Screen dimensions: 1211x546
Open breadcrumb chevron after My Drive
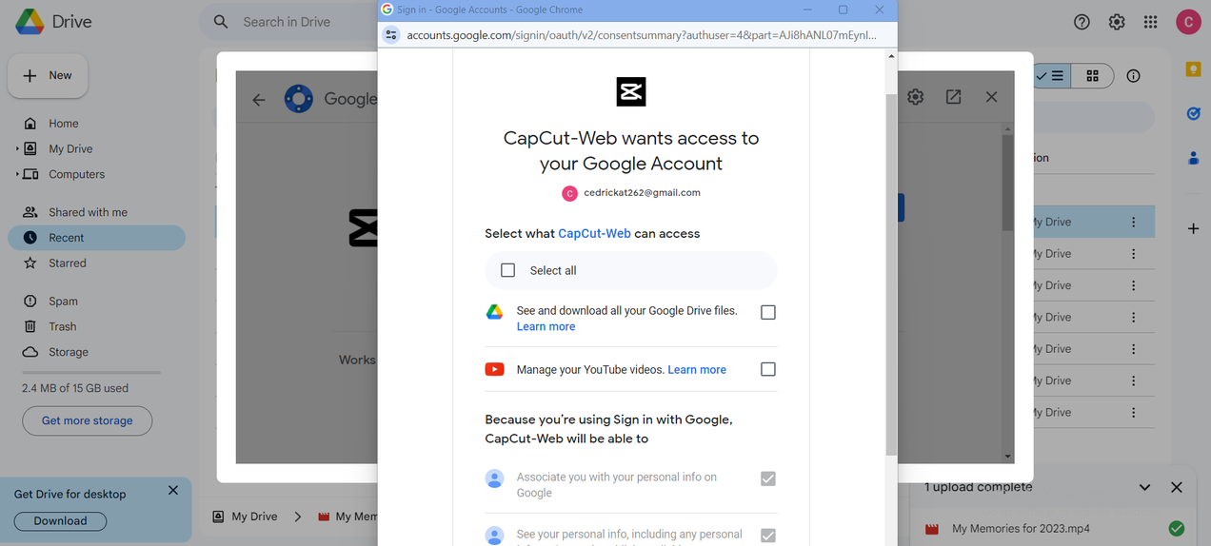pos(297,517)
